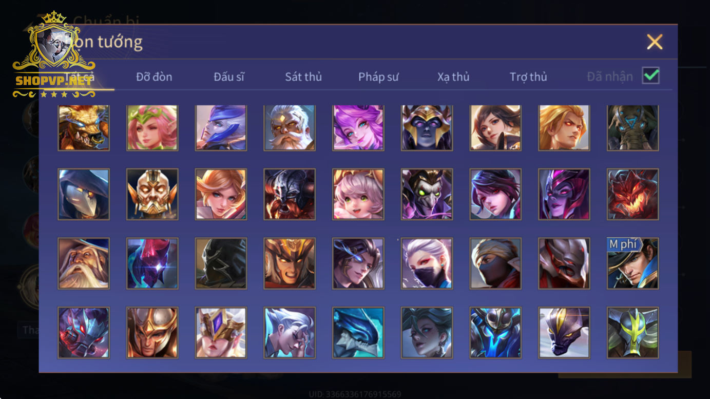Select the purple-haired fairy girl hero
The width and height of the screenshot is (710, 399).
click(358, 128)
